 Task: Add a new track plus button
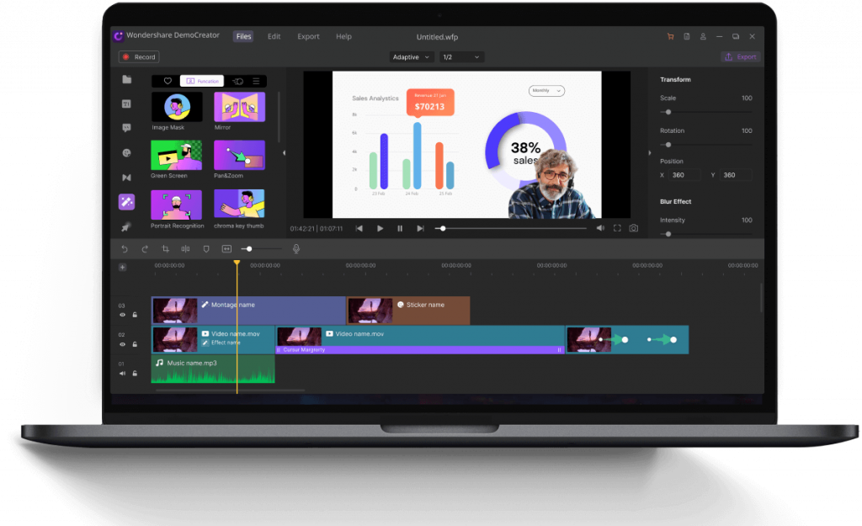[123, 267]
